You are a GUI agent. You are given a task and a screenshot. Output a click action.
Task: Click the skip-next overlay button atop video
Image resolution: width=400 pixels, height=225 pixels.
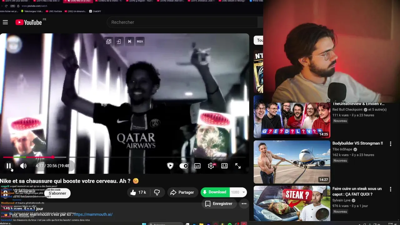pyautogui.click(x=129, y=41)
